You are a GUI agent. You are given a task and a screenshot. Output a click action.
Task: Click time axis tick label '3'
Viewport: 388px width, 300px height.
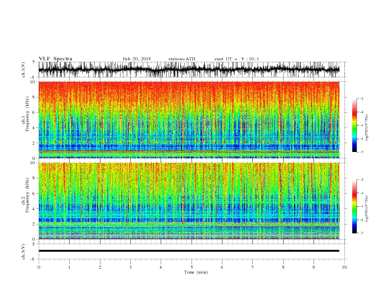[130, 267]
